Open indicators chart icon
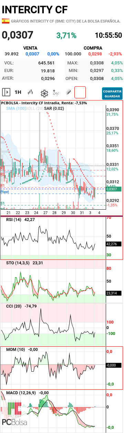This screenshot has width=124, height=433. coord(56,92)
